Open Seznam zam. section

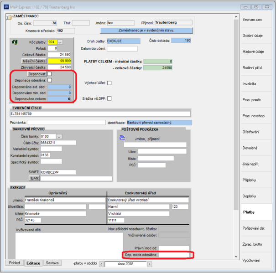(x=256, y=20)
